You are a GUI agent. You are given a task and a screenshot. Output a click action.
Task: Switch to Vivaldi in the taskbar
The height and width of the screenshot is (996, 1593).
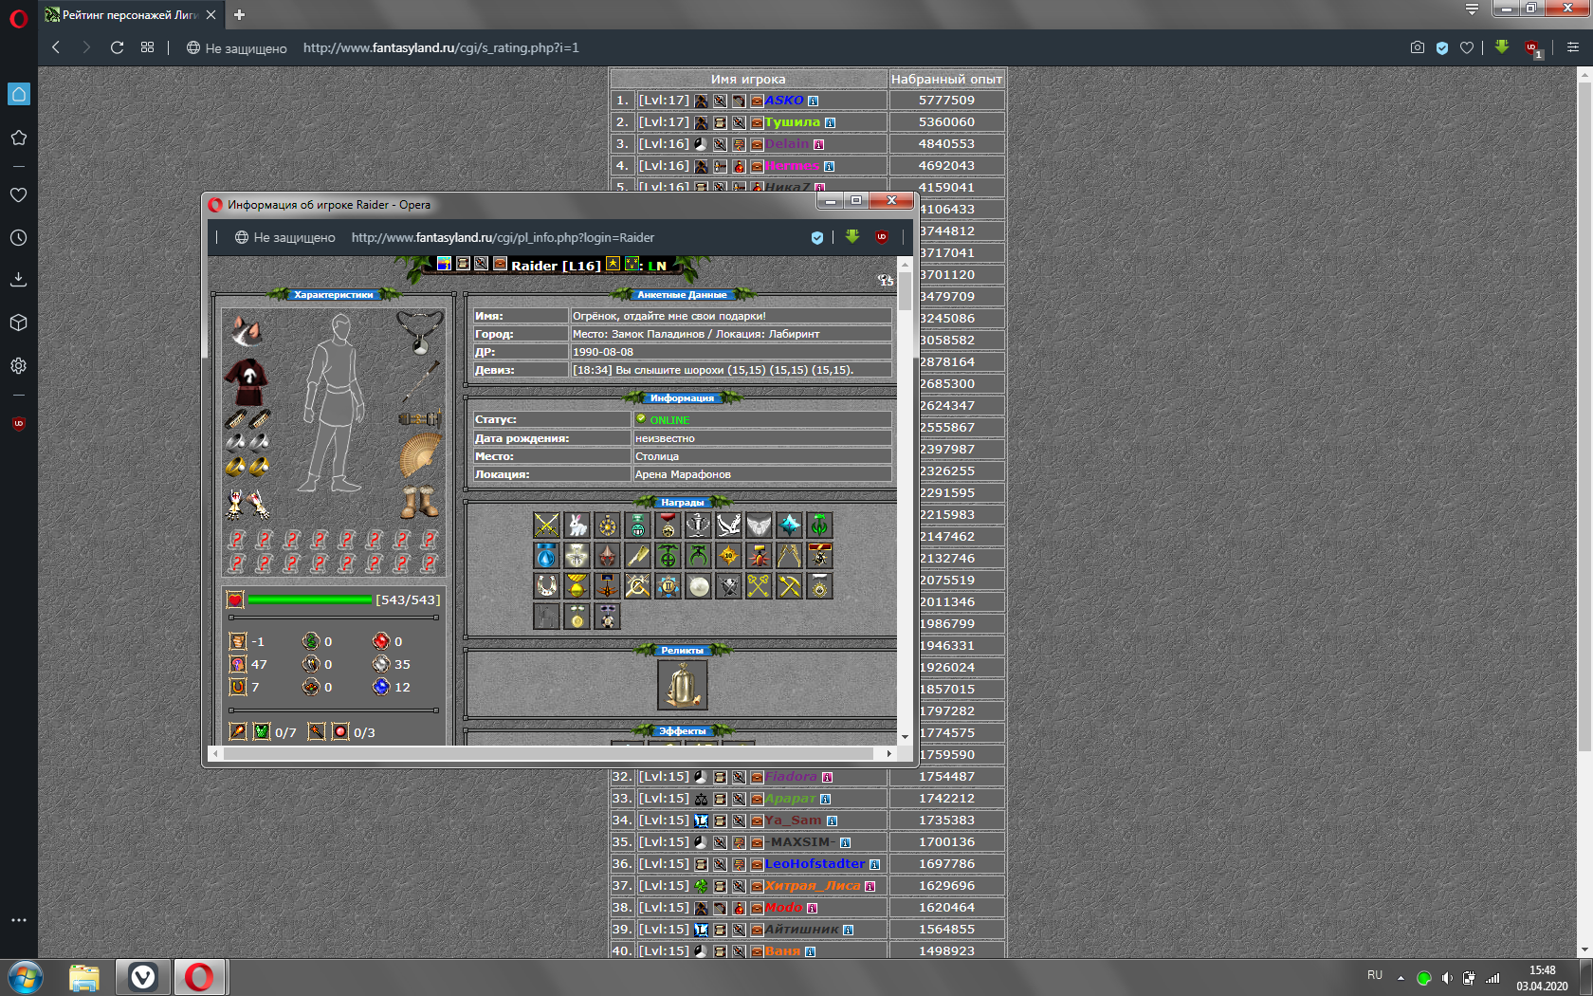point(143,977)
